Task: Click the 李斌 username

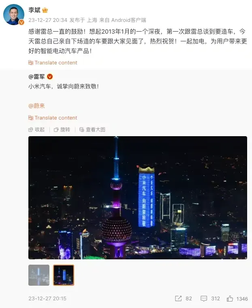Action: click(x=34, y=10)
